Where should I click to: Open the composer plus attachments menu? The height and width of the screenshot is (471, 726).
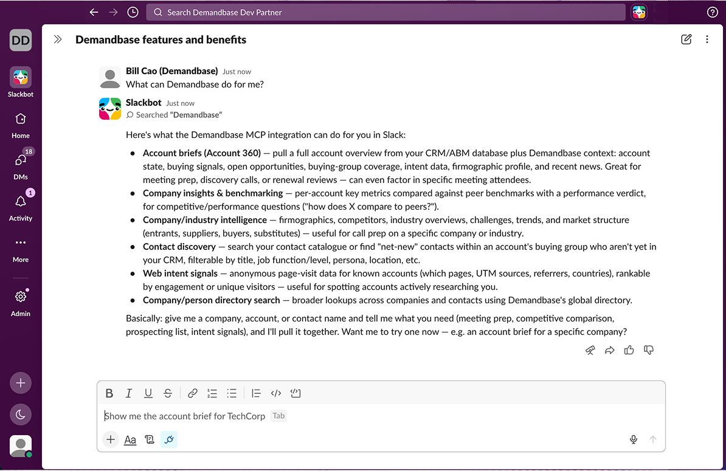pyautogui.click(x=111, y=439)
